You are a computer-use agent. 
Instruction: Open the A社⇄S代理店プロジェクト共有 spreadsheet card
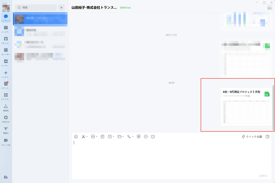coord(246,107)
